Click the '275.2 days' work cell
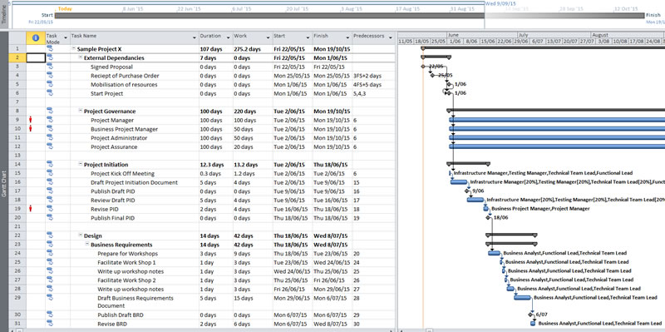This screenshot has height=332, width=665. click(x=247, y=49)
